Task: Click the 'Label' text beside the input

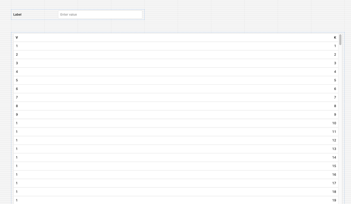Action: click(x=17, y=14)
